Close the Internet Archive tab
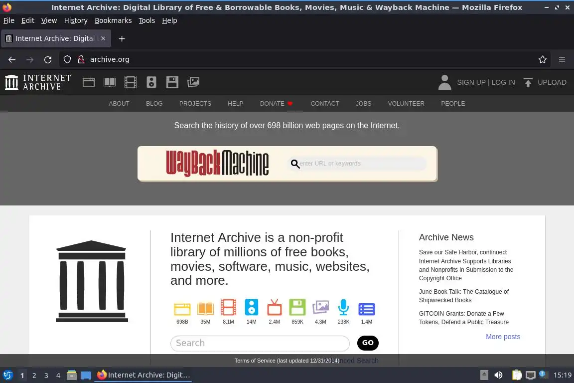The width and height of the screenshot is (574, 383). [x=103, y=38]
